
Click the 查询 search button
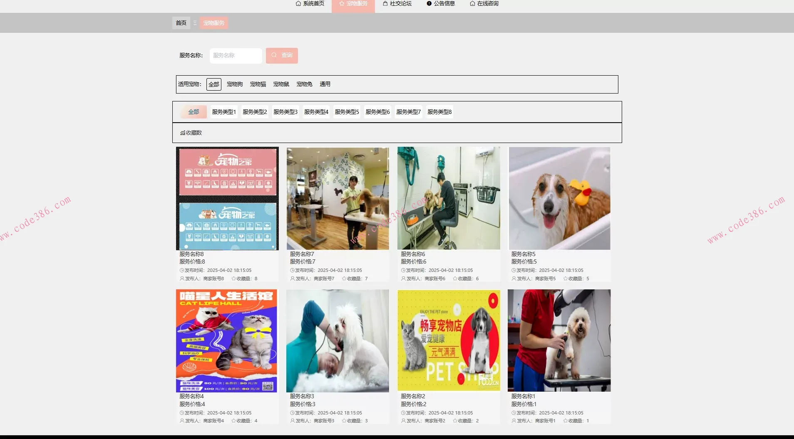[x=282, y=55]
